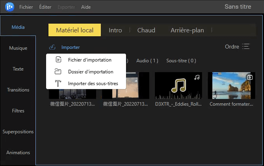Screen dimensions: 264x166
Task: Open the Aide menu
Action: [x=86, y=7]
